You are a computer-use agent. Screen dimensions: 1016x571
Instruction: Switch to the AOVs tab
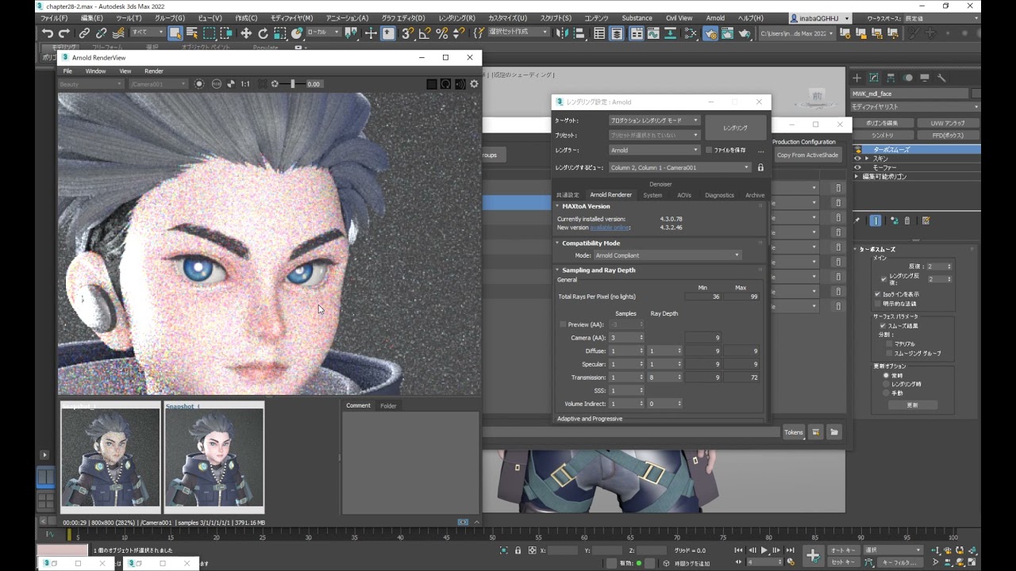pyautogui.click(x=684, y=195)
